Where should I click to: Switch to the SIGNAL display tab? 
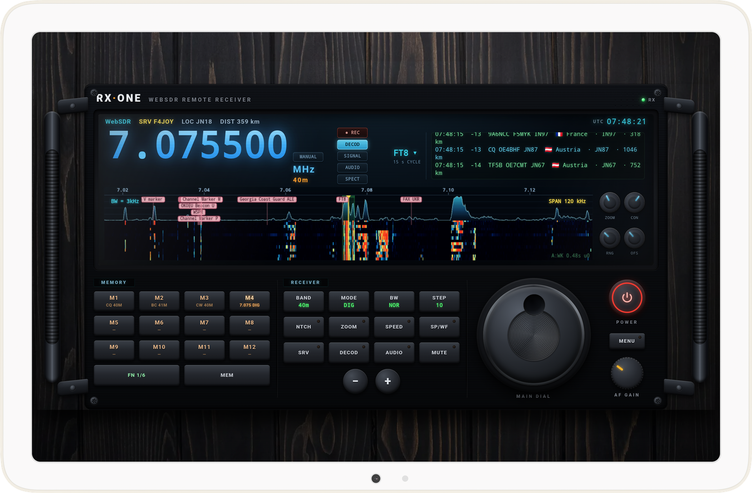click(352, 156)
